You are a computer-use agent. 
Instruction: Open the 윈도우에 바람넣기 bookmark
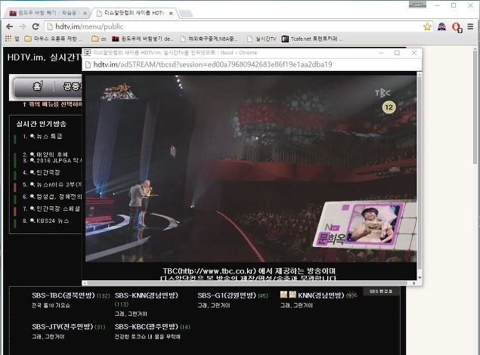144,39
